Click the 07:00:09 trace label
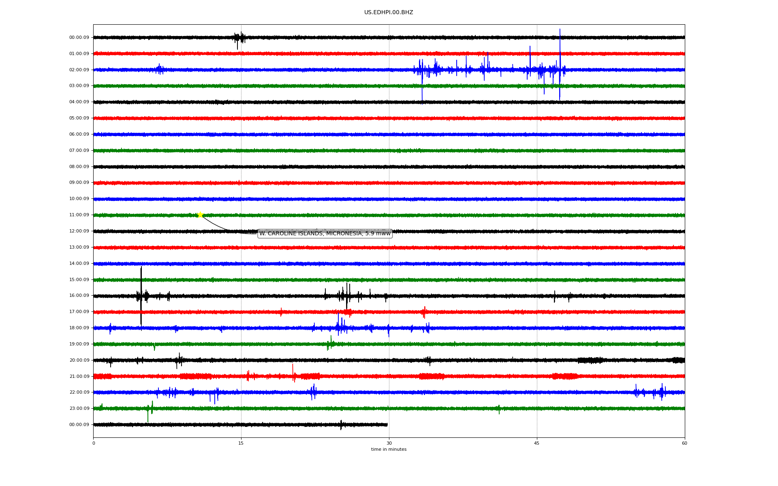 (x=79, y=151)
